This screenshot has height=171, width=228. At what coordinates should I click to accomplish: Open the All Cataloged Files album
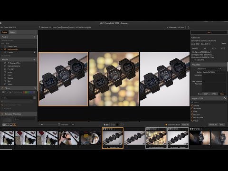[14, 63]
